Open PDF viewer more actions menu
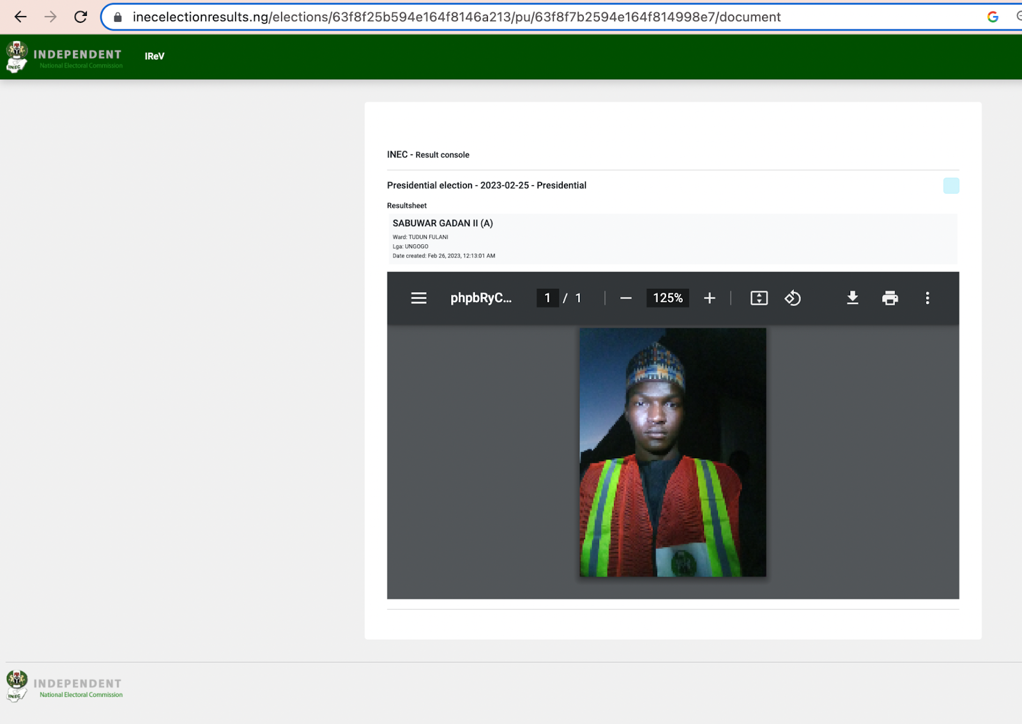Image resolution: width=1022 pixels, height=724 pixels. tap(927, 298)
